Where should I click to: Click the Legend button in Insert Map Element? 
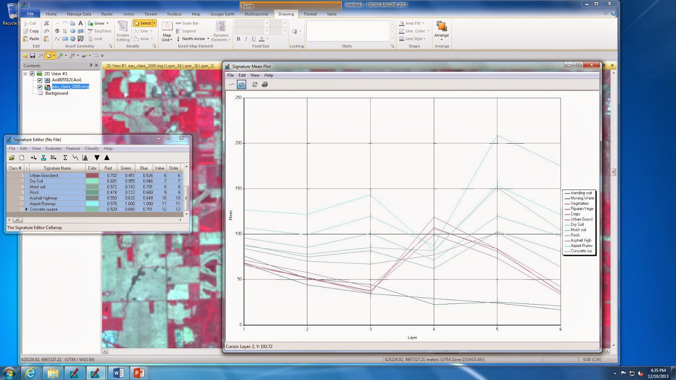pos(188,31)
